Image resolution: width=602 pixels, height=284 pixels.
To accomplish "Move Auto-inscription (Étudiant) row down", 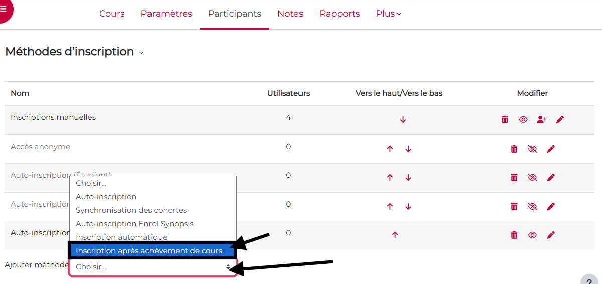I will [408, 178].
